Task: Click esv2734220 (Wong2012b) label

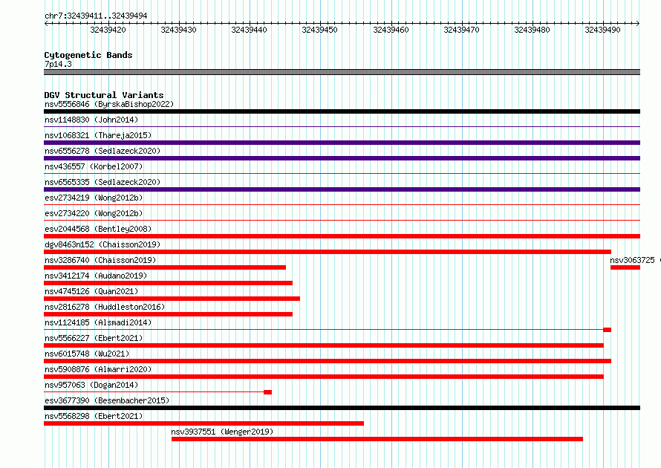Action: 94,213
